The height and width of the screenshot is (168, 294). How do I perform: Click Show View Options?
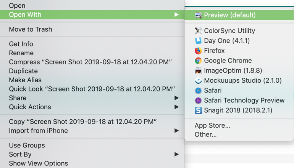(38, 163)
